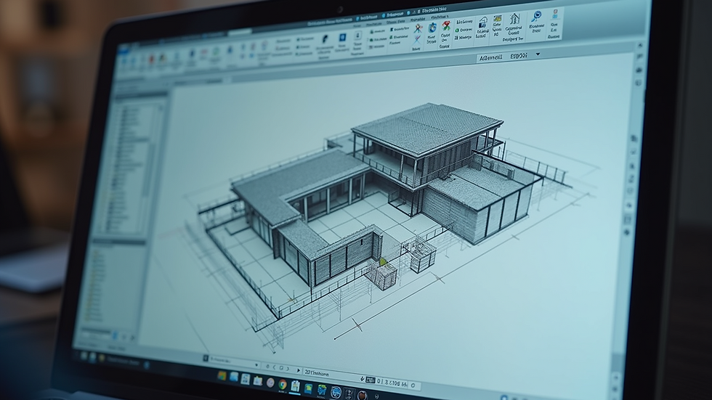Click the solid blue square ribbon icon
The image size is (712, 400).
[x=342, y=38]
